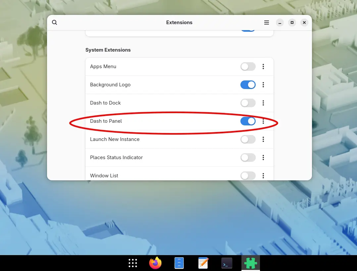Turn on the Dash to Dock switch
This screenshot has height=271, width=357.
pos(248,103)
